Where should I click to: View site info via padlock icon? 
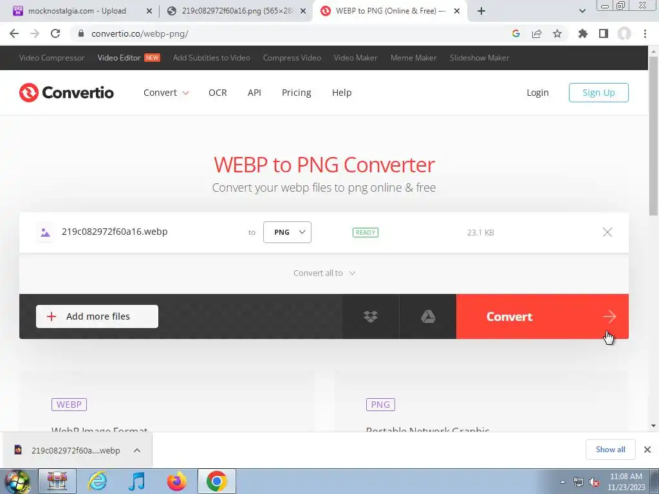[81, 33]
